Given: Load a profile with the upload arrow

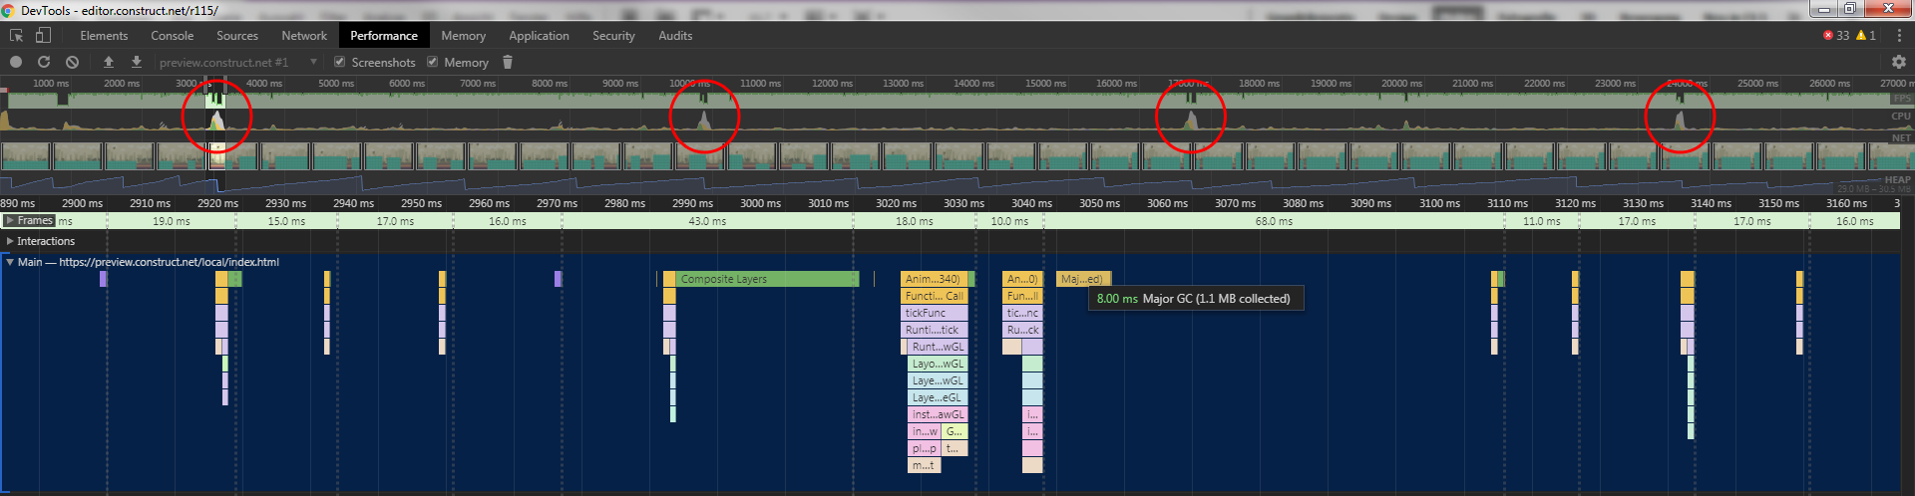Looking at the screenshot, I should [x=109, y=62].
